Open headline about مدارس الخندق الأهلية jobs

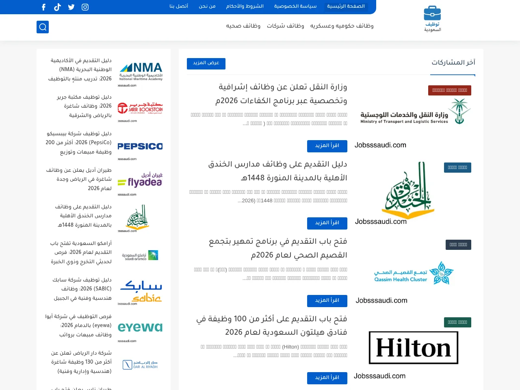point(277,171)
